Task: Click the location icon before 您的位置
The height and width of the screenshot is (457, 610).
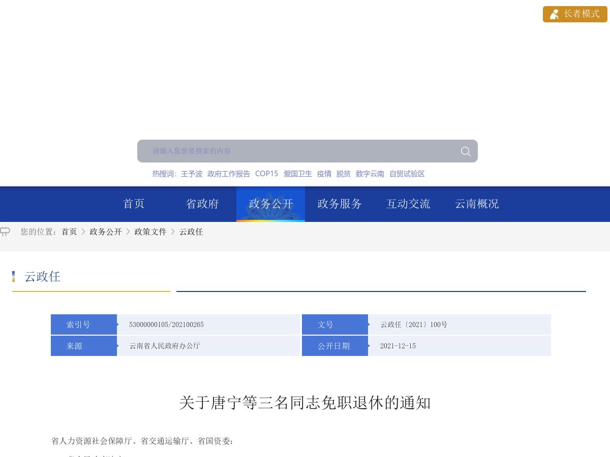Action: coord(5,232)
